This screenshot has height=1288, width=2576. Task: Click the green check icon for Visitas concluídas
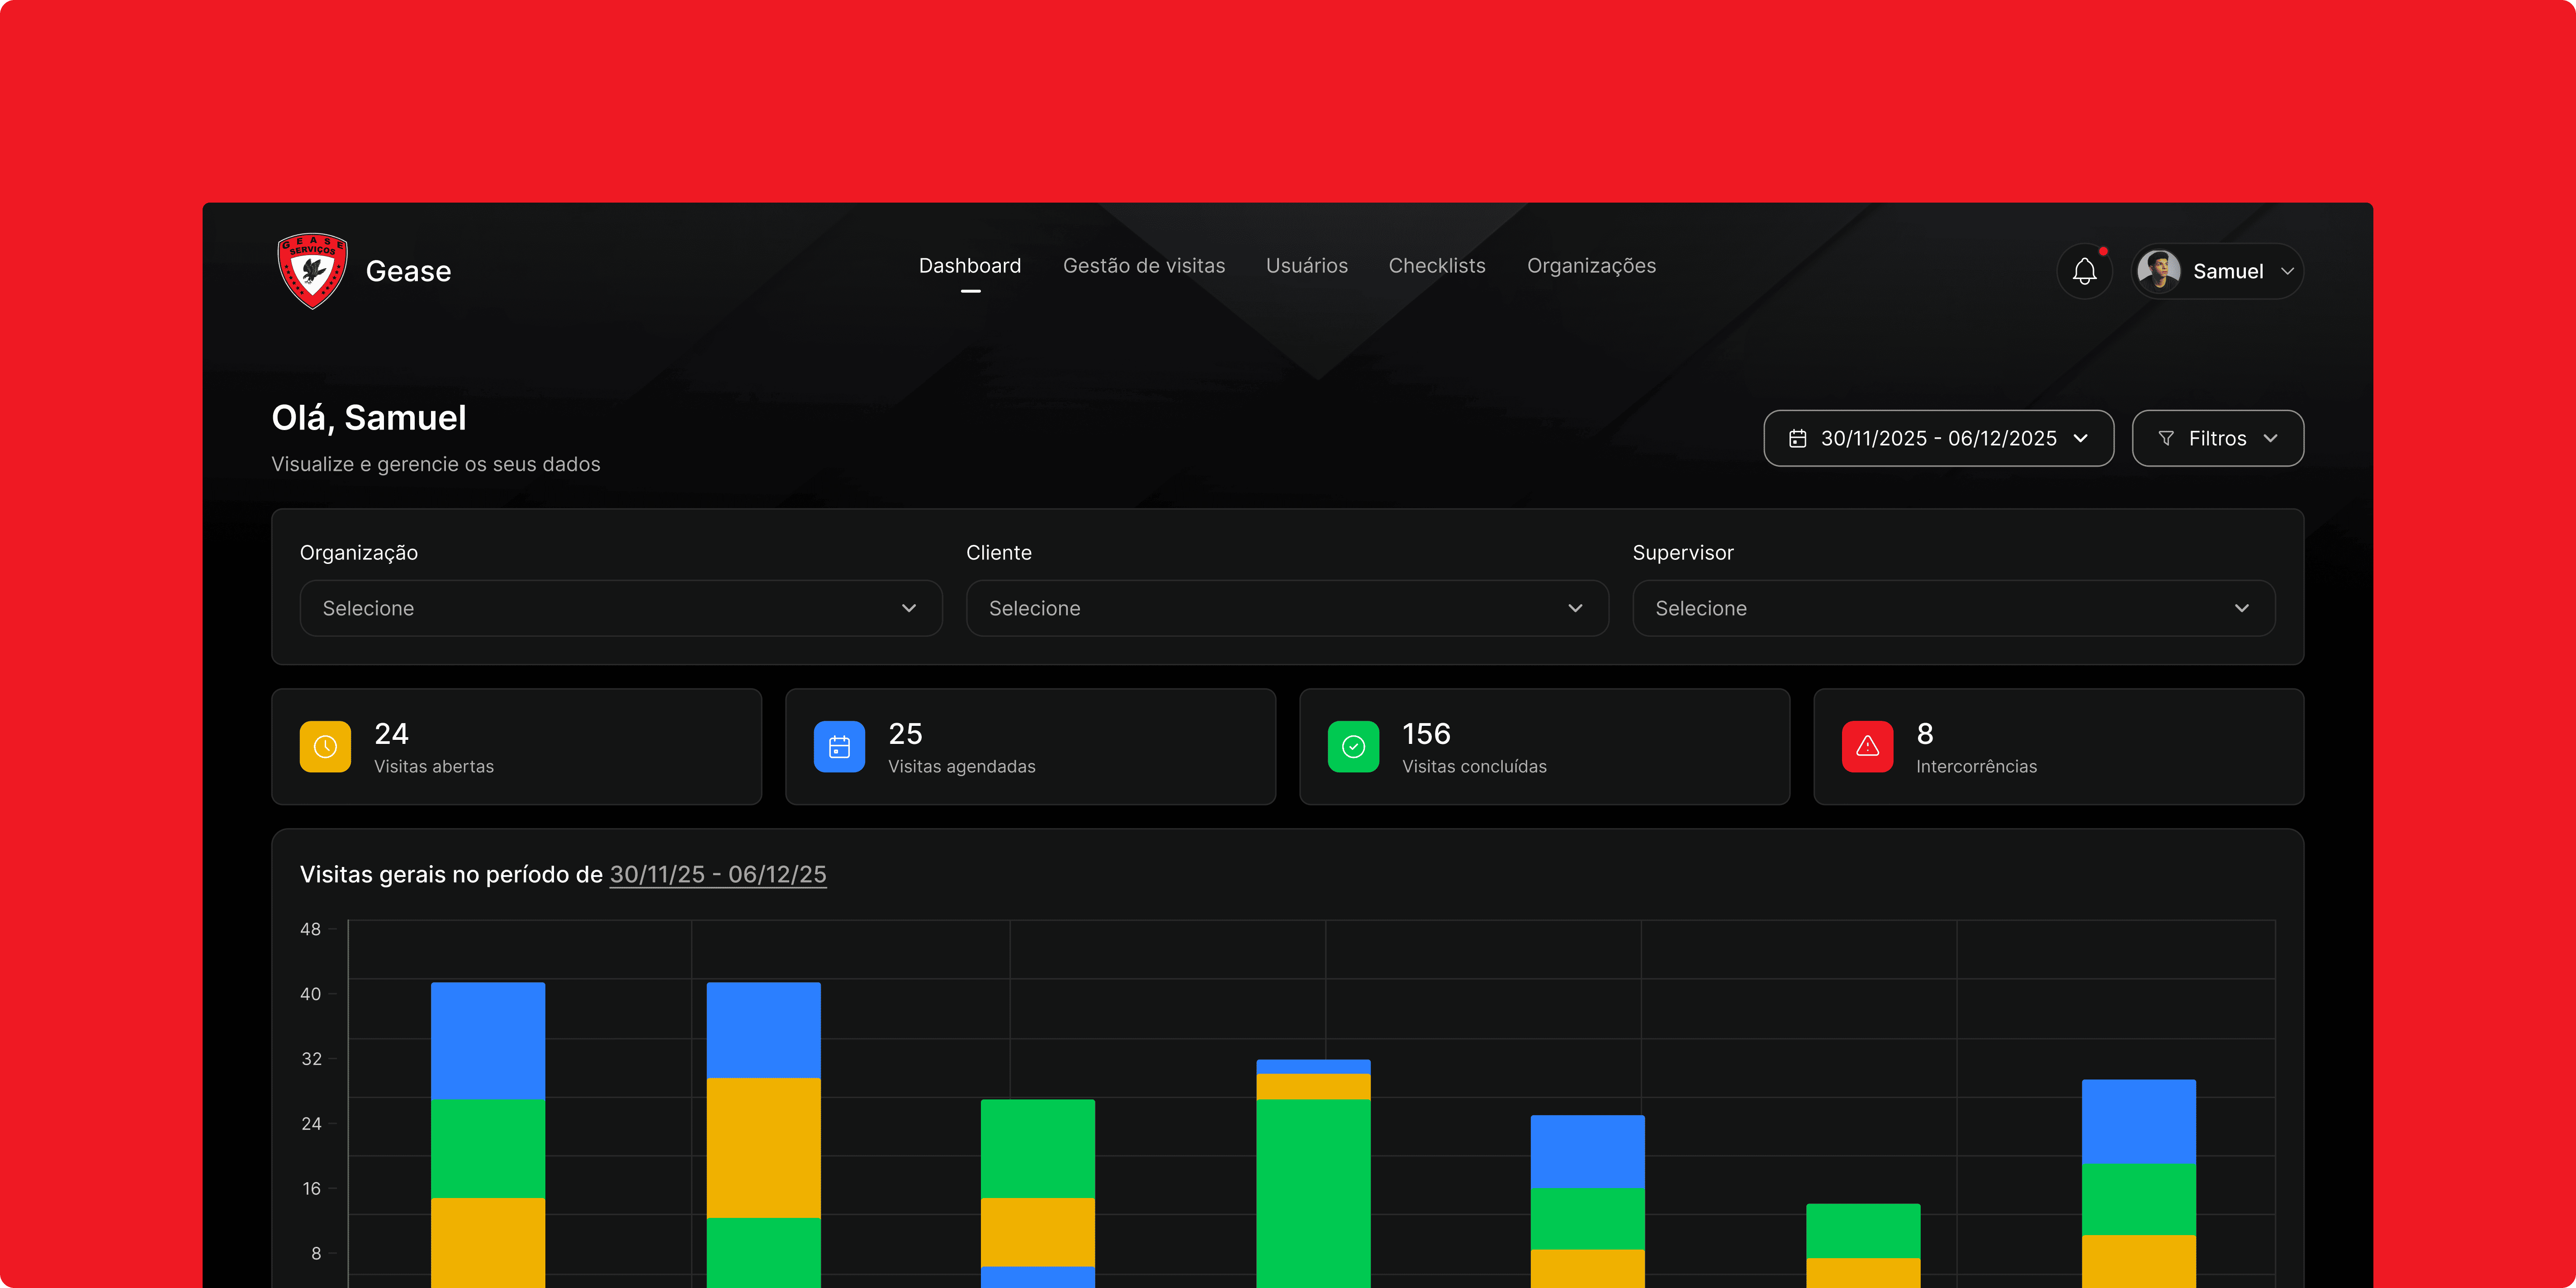[1353, 747]
